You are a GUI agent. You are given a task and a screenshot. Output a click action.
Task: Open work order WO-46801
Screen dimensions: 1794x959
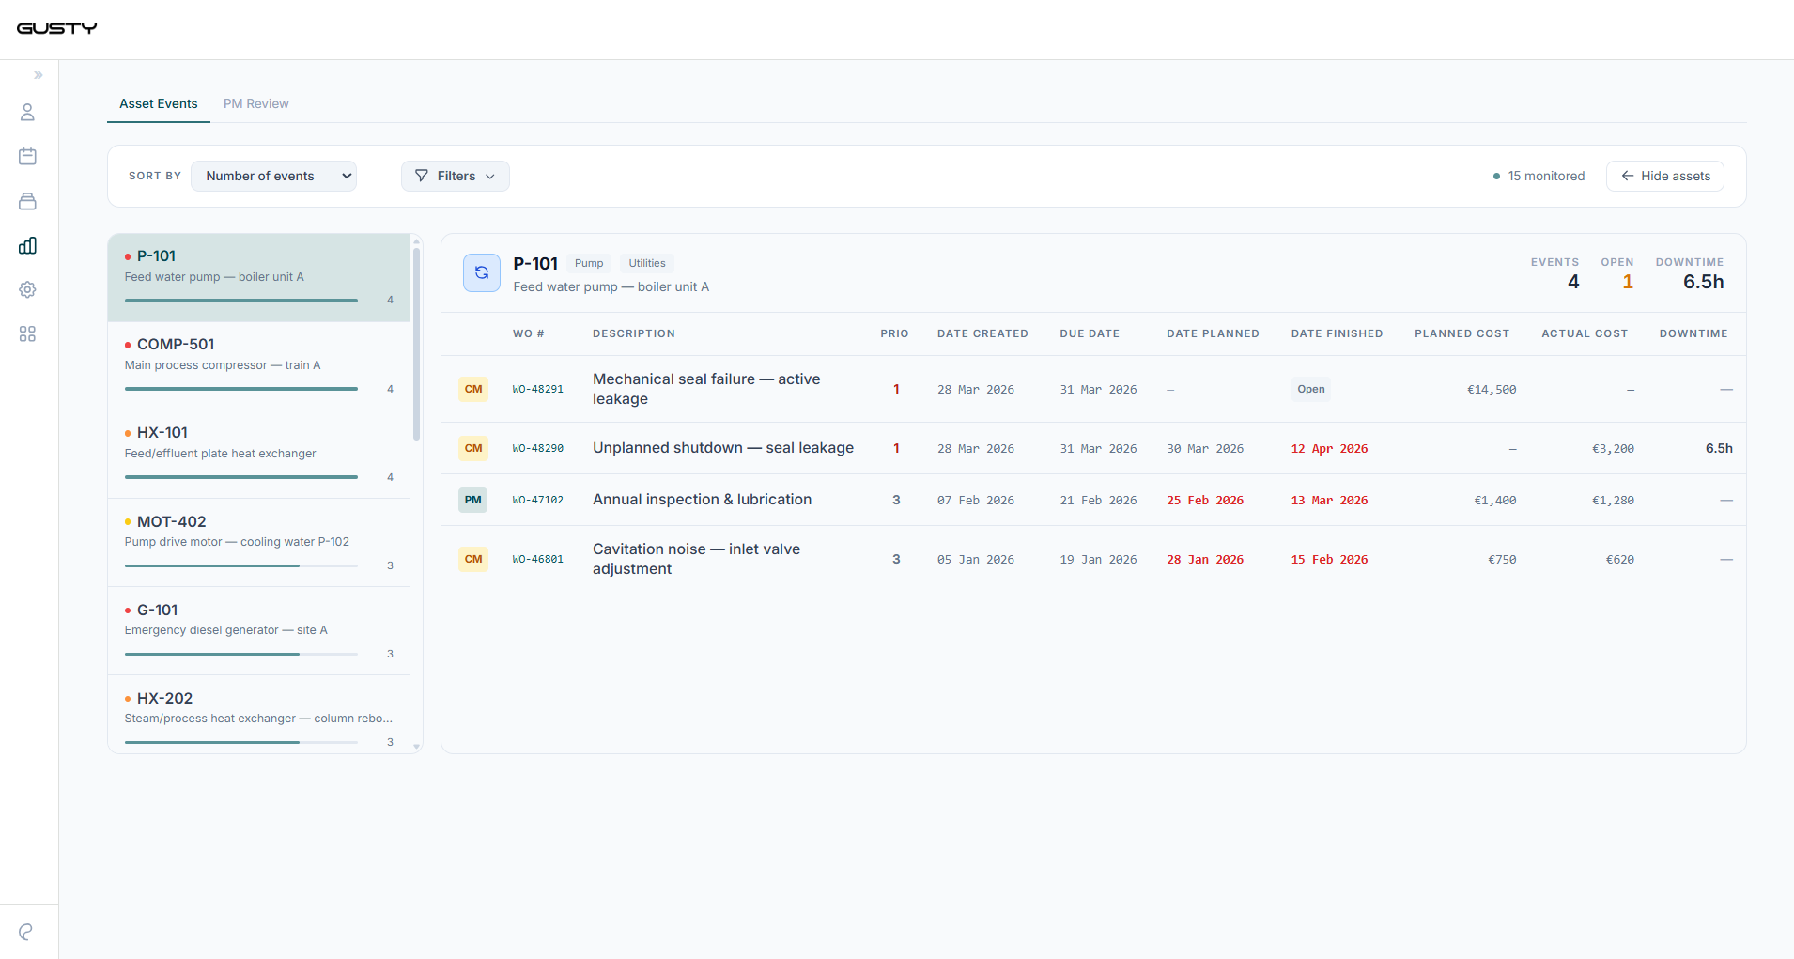538,559
